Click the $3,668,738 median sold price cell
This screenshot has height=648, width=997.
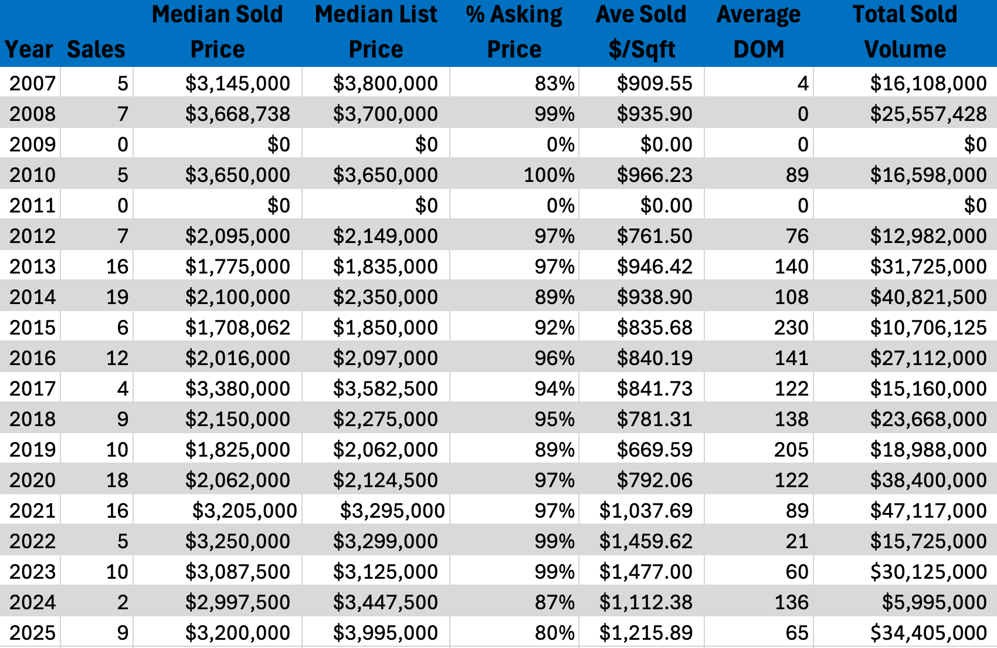click(x=238, y=114)
